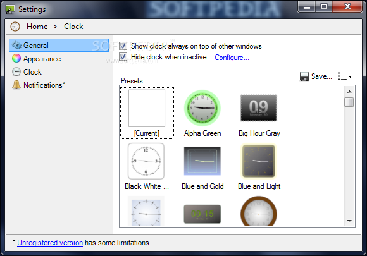Screen dimensions: 367x256
Task: Switch to the Appearance section label
Action: click(42, 59)
